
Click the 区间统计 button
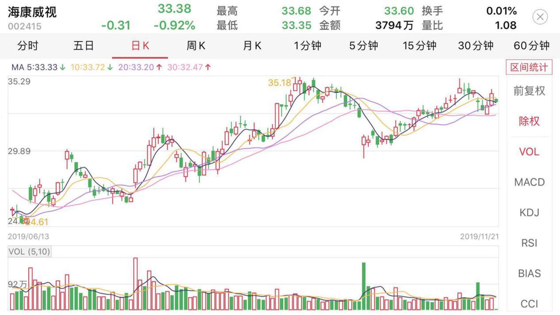click(529, 68)
